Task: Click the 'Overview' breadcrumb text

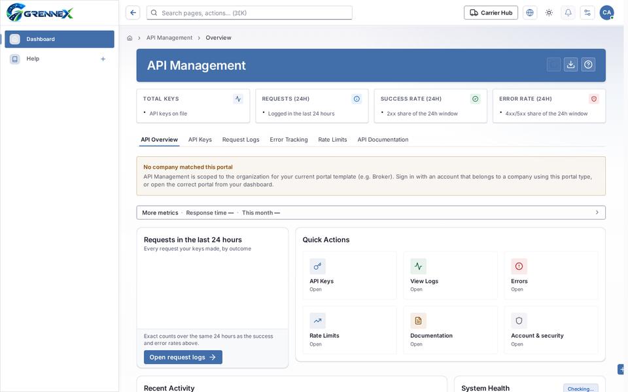Action: coord(218,38)
